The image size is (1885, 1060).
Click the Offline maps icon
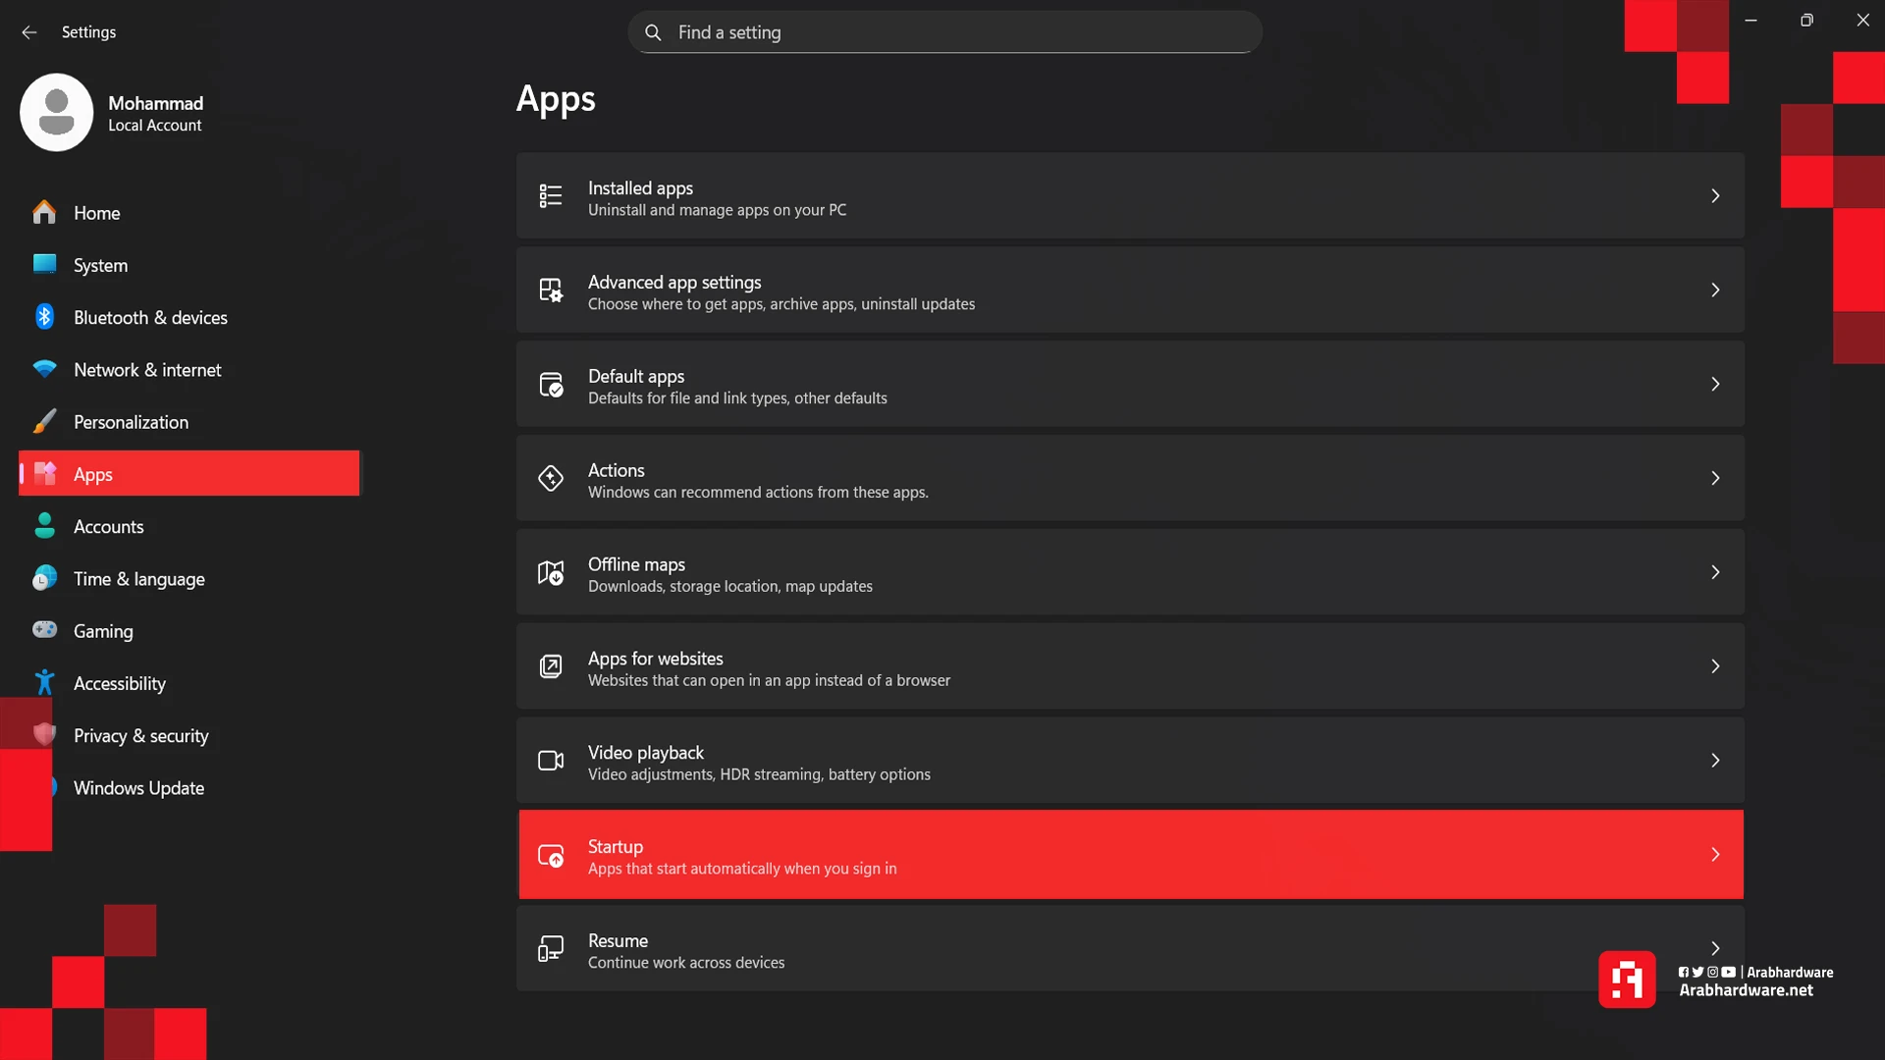point(551,572)
